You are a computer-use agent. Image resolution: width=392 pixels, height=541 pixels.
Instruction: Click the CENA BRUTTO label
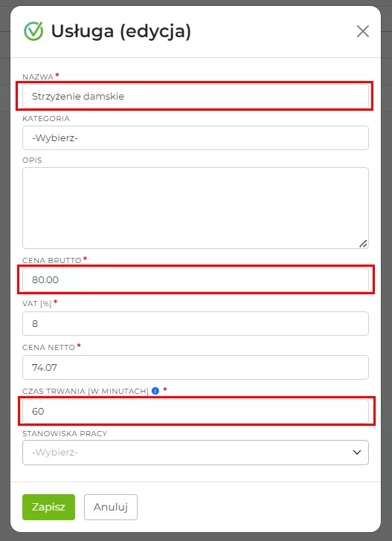coord(52,261)
